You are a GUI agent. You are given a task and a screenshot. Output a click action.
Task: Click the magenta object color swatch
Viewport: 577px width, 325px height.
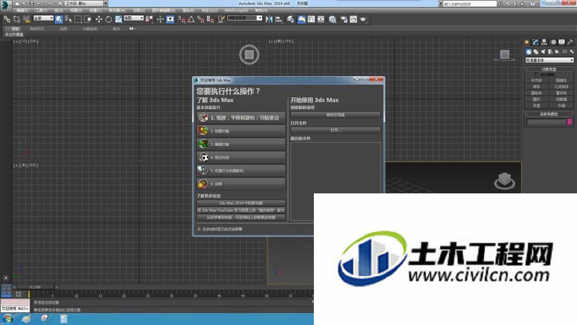[569, 122]
